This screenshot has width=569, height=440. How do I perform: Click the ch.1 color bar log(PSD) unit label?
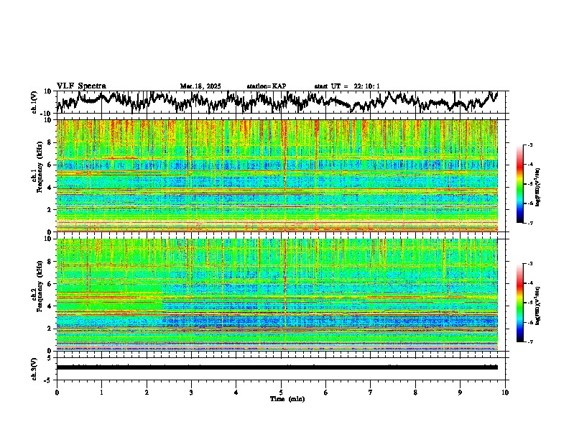(x=538, y=188)
